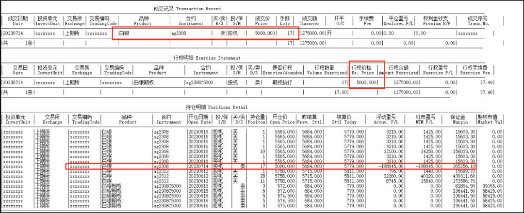Select the 439311.60 margin cell
Screen dimensions: 524x213
(x=462, y=176)
